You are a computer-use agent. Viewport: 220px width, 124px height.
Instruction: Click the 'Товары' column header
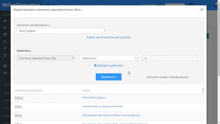click(86, 91)
